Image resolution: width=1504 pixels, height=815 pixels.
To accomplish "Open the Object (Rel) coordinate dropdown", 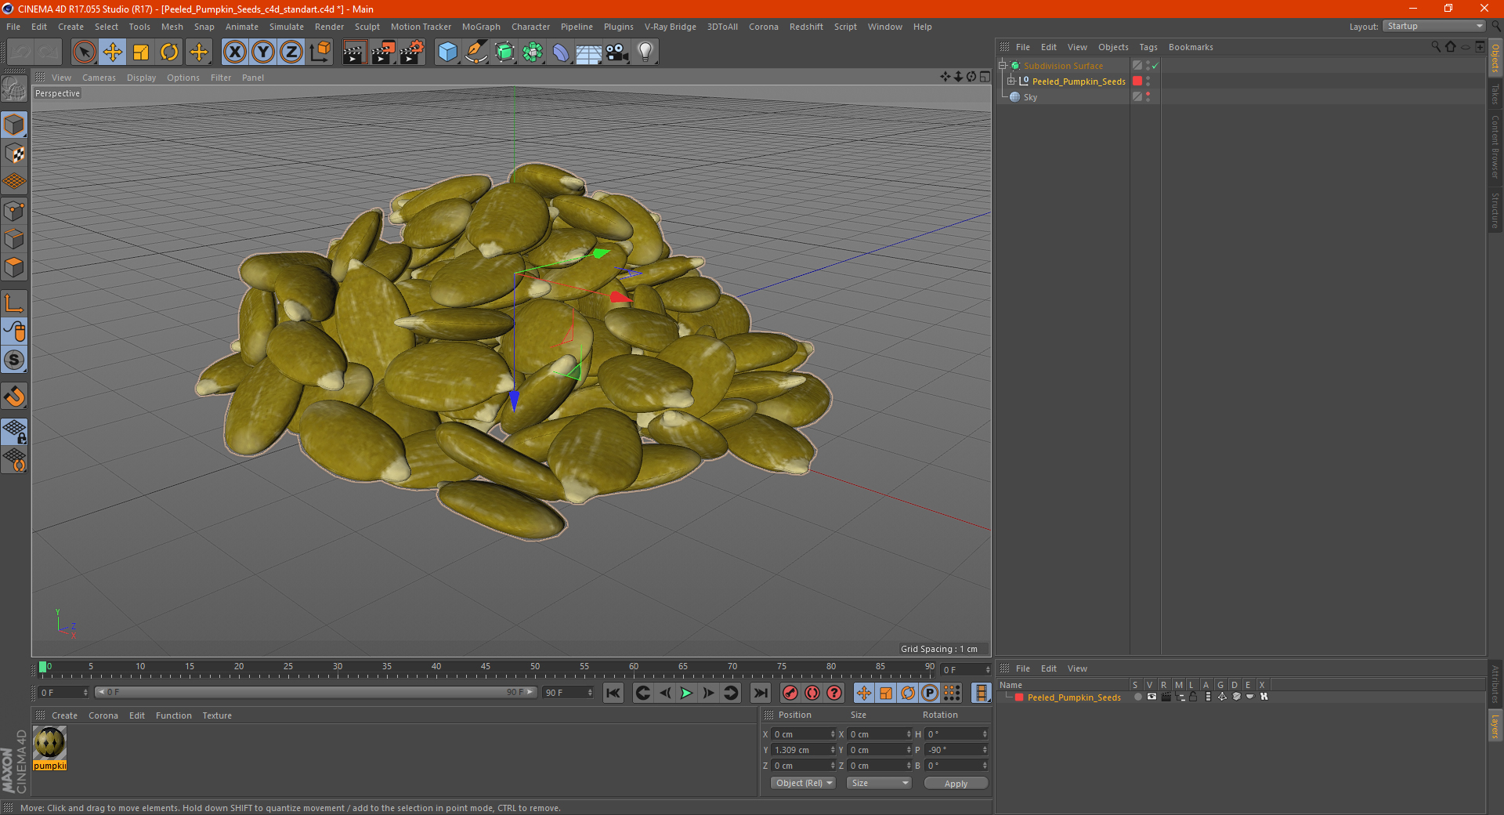I will [804, 783].
